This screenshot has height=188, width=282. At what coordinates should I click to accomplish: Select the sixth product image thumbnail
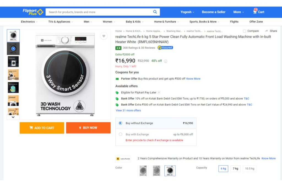(x=13, y=100)
